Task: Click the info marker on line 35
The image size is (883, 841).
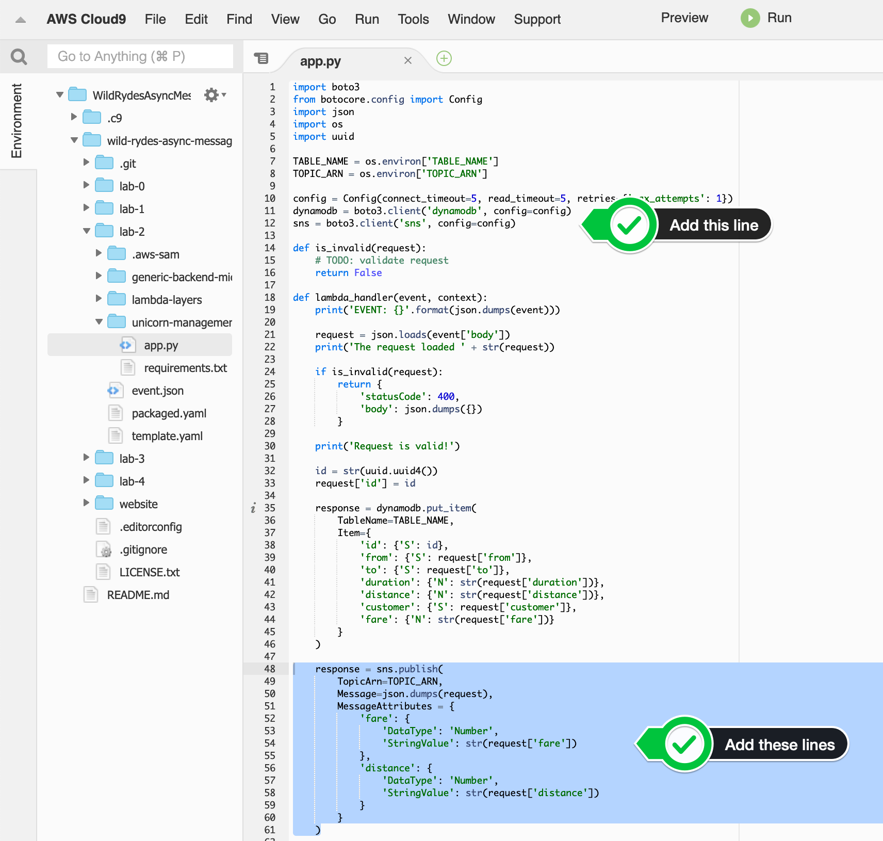Action: 253,508
